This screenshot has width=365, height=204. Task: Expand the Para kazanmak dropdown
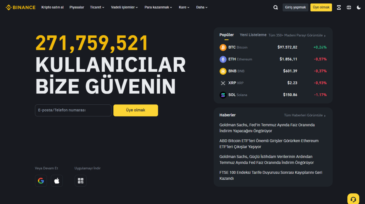click(x=158, y=7)
